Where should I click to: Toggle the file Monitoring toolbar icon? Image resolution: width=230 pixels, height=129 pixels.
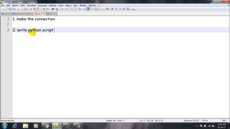tap(107, 9)
